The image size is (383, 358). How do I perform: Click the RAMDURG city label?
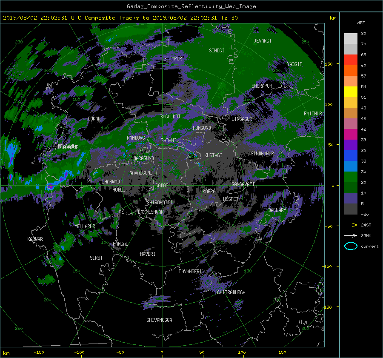[x=136, y=138]
